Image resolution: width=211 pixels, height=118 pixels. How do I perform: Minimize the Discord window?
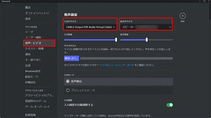[200, 1]
